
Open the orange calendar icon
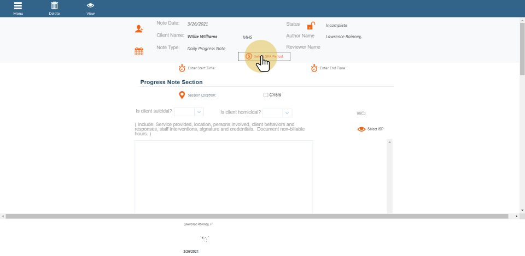[x=139, y=51]
